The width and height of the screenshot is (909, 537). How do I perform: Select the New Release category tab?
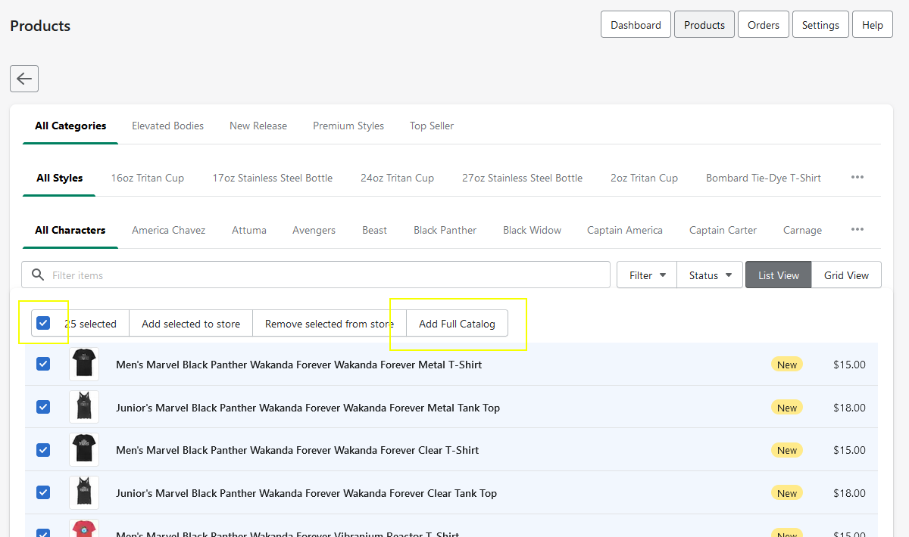(x=258, y=126)
